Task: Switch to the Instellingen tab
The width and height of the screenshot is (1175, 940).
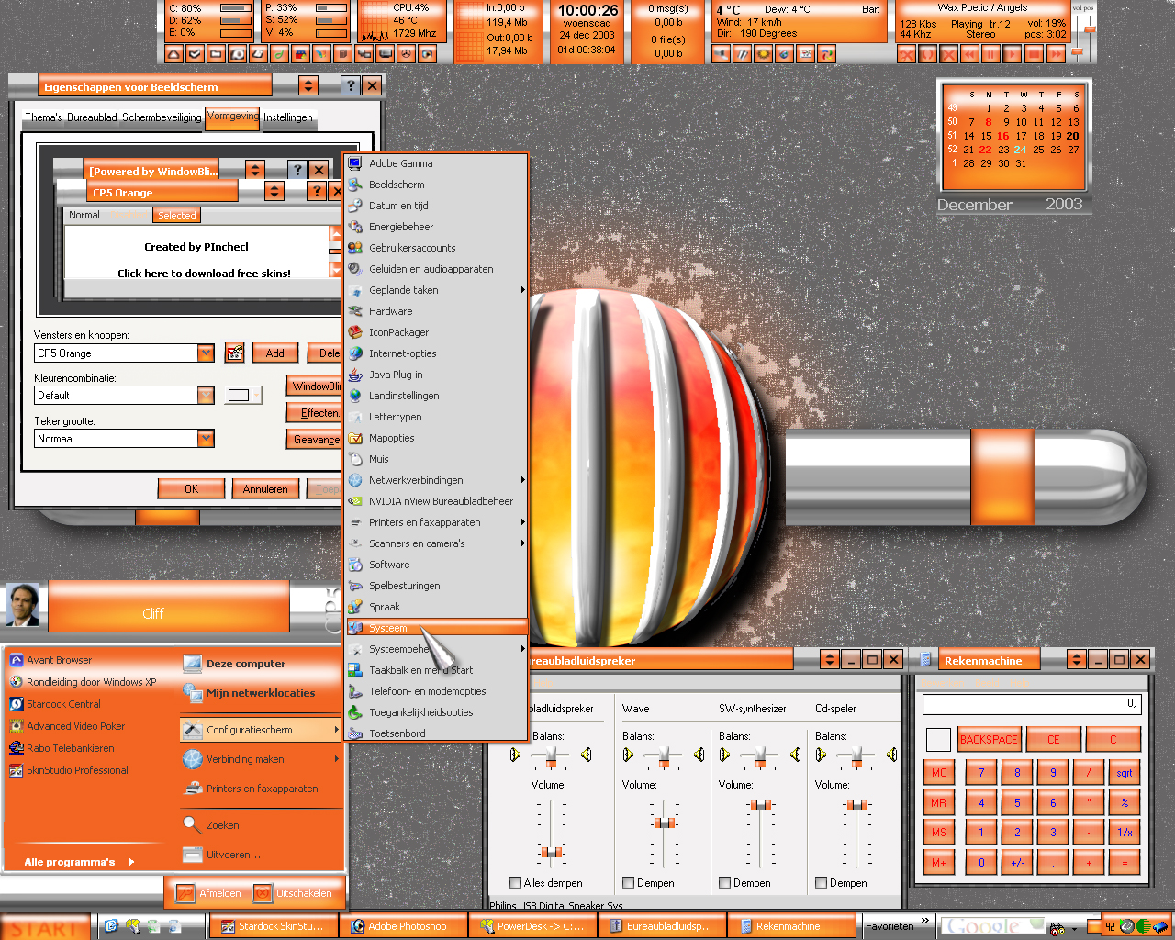Action: [x=288, y=117]
